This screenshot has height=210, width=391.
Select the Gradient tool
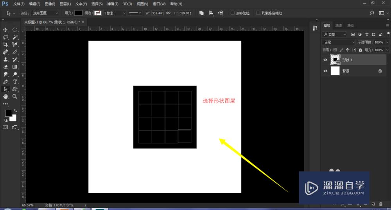click(15, 67)
